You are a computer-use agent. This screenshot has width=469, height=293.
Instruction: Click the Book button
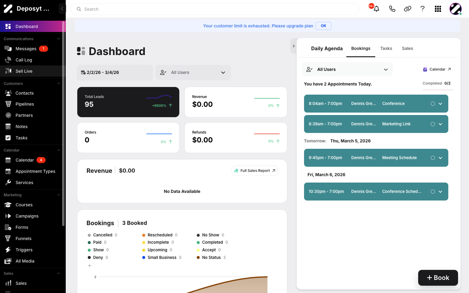(438, 278)
